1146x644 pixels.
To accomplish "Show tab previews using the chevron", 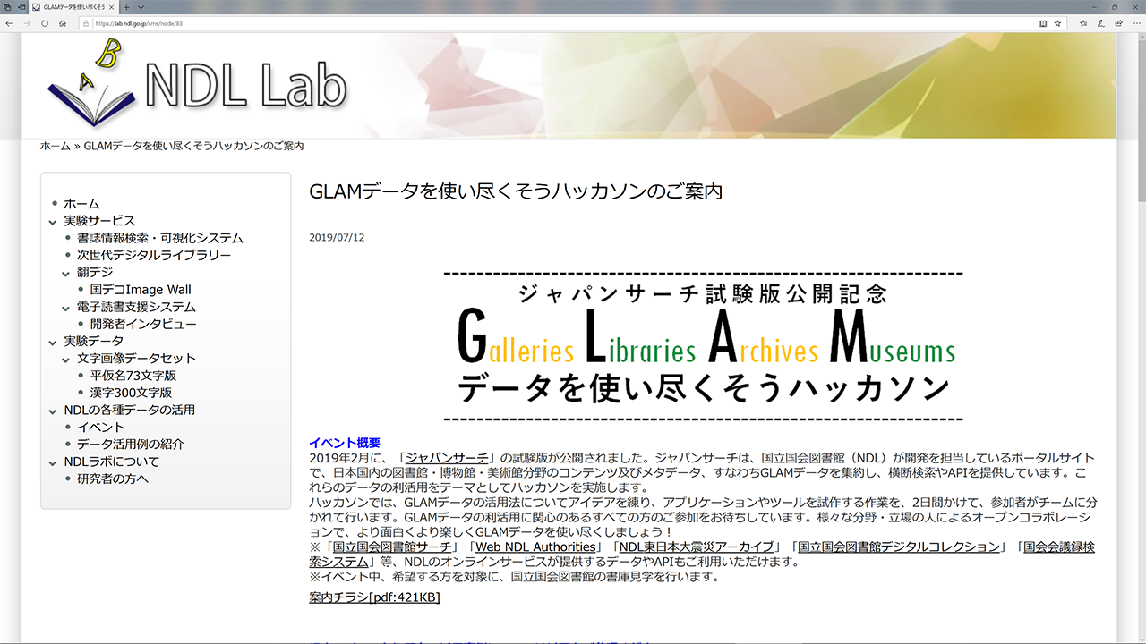I will (x=141, y=7).
